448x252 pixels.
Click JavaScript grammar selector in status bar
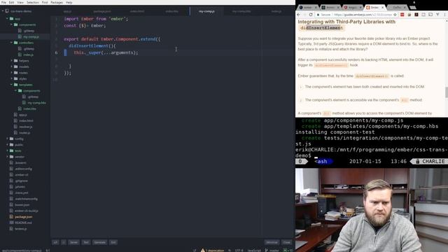click(x=254, y=251)
